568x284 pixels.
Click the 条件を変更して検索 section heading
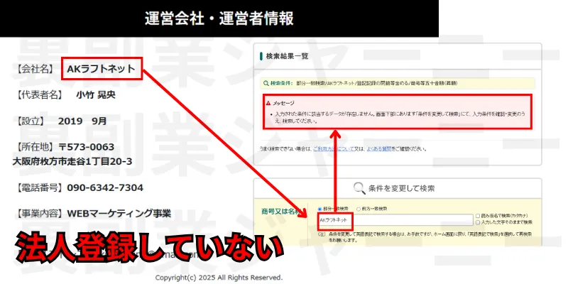(401, 188)
